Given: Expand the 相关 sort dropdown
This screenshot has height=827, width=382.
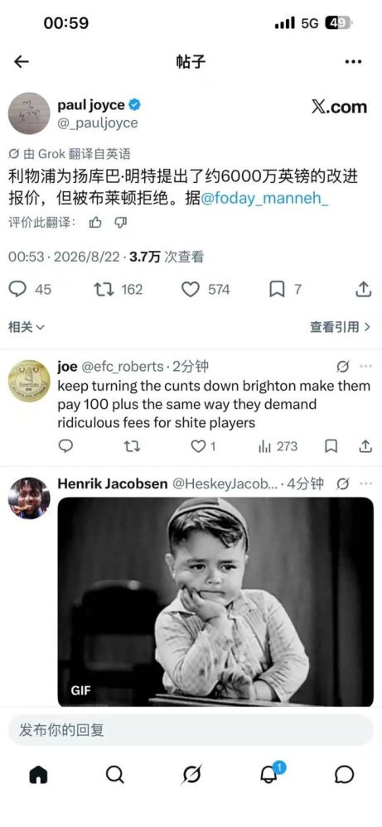Looking at the screenshot, I should click(x=27, y=327).
